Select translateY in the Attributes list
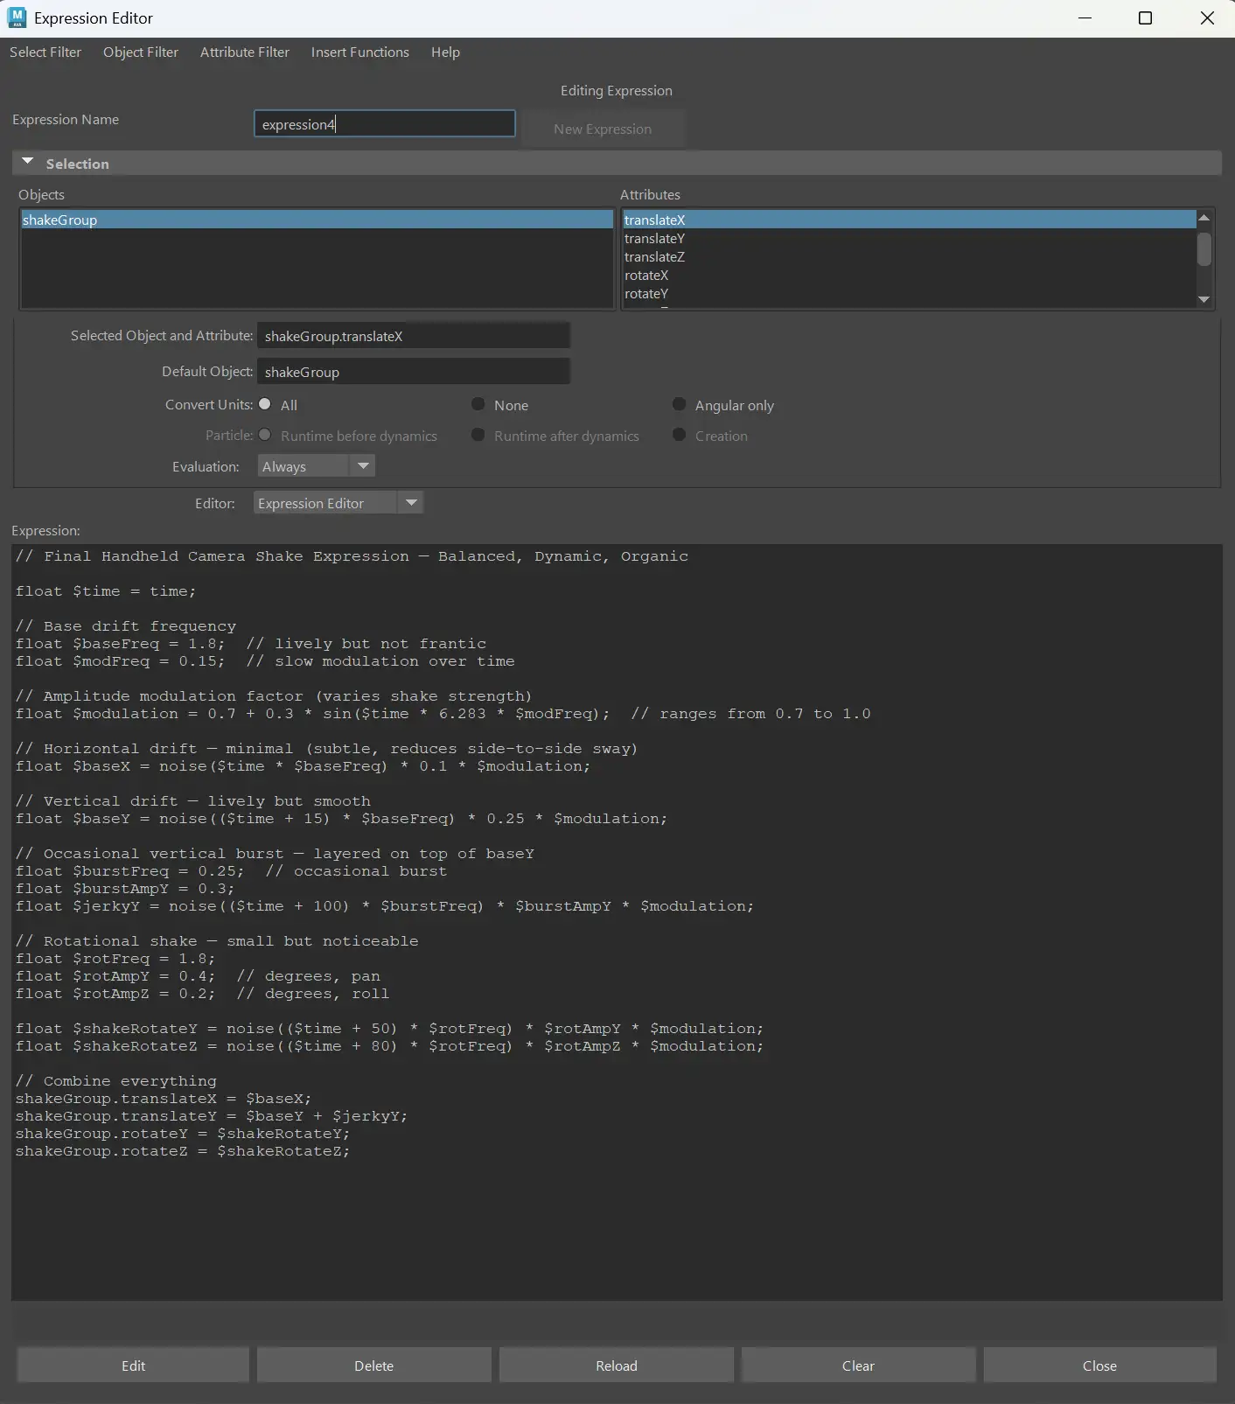 point(654,239)
